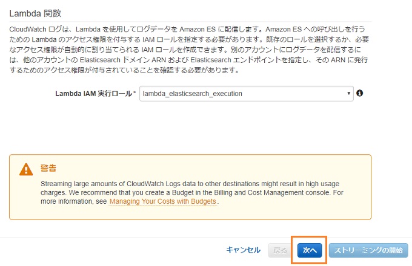Viewport: 412px width, 266px height.
Task: Click the Lambda IAM 実行ロール field label
Action: click(x=93, y=94)
